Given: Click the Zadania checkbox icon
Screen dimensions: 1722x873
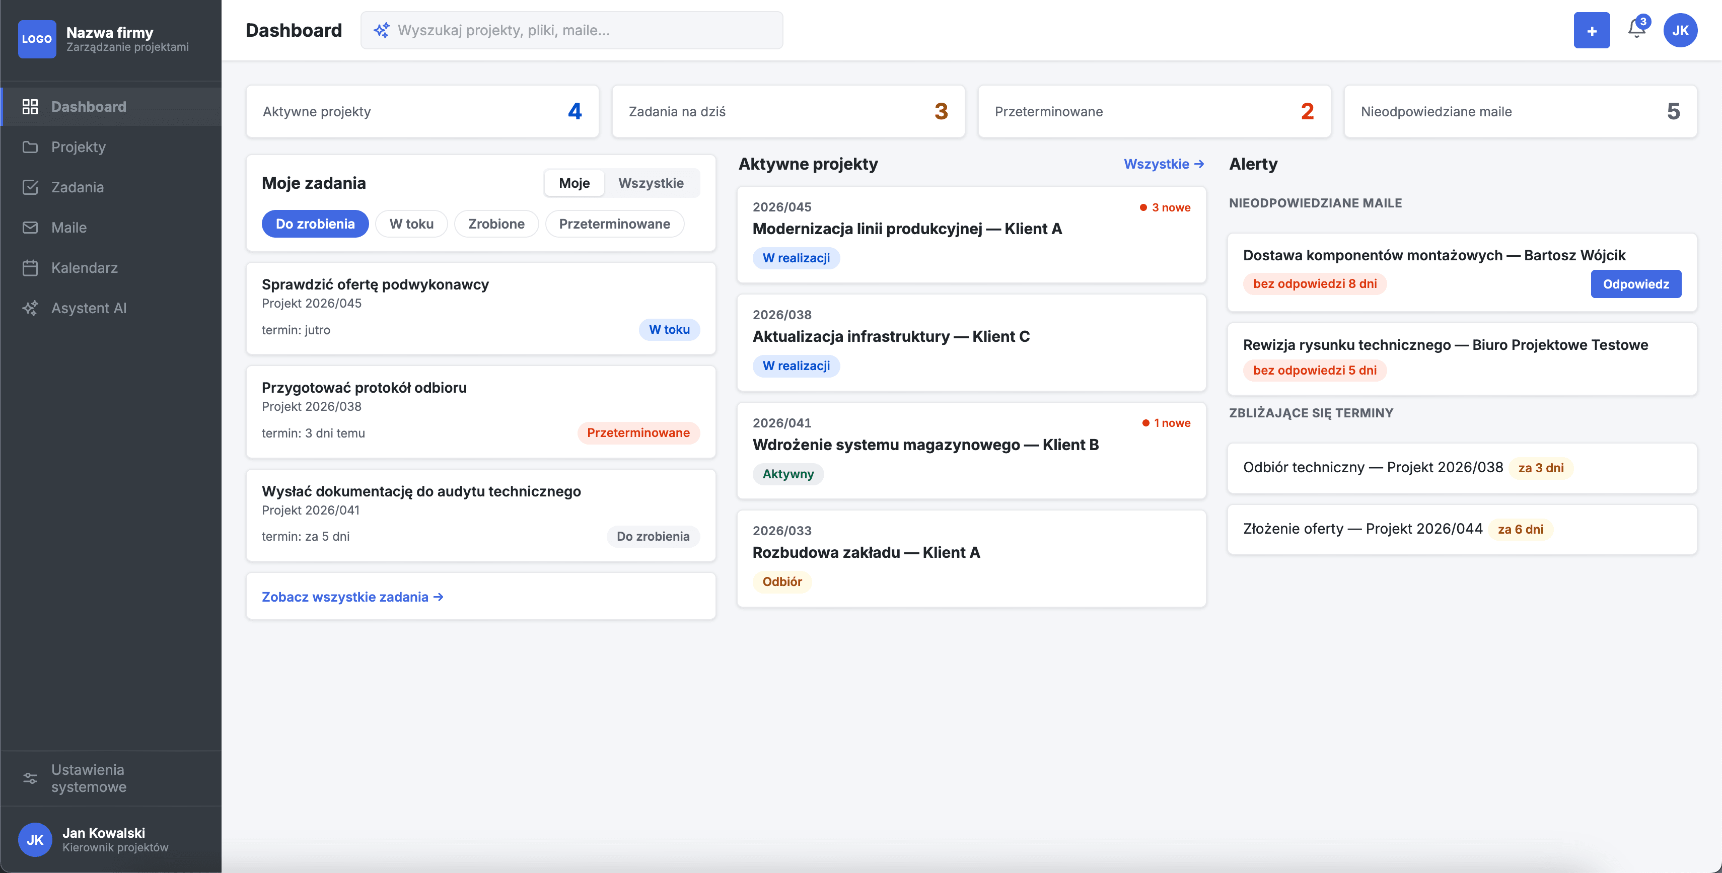Looking at the screenshot, I should point(30,187).
